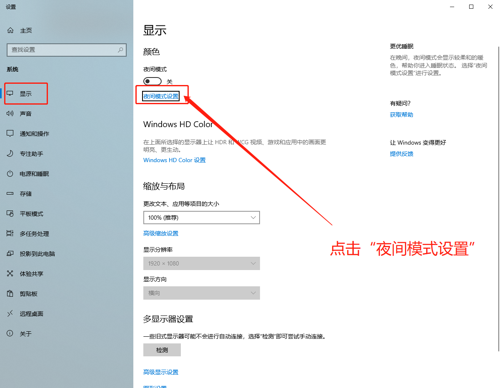Click the 体验共享 sharing icon
Viewport: 500px width, 388px height.
(x=10, y=274)
